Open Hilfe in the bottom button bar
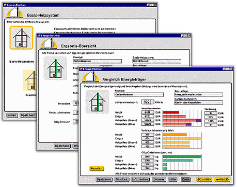Image resolution: width=237 pixels, height=187 pixels. pyautogui.click(x=172, y=180)
